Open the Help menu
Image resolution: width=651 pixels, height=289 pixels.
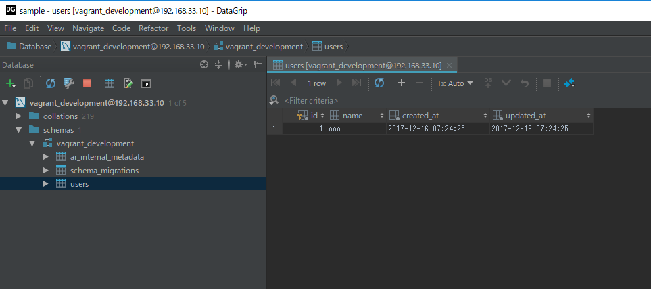tap(251, 28)
